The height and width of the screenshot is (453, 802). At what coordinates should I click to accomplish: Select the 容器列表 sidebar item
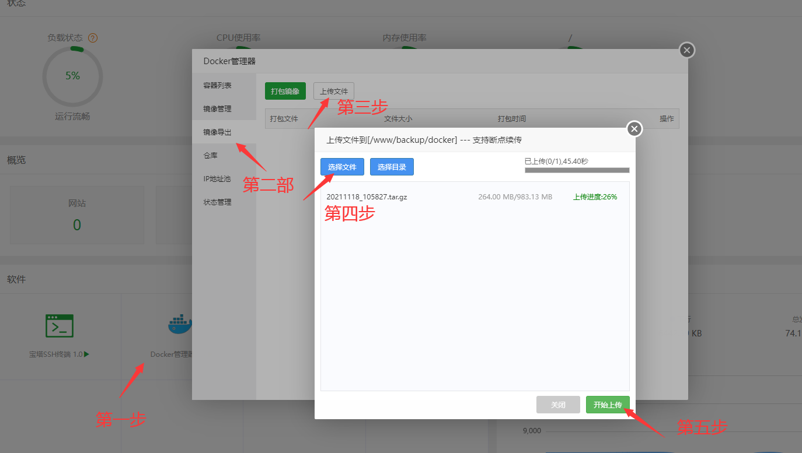click(218, 85)
